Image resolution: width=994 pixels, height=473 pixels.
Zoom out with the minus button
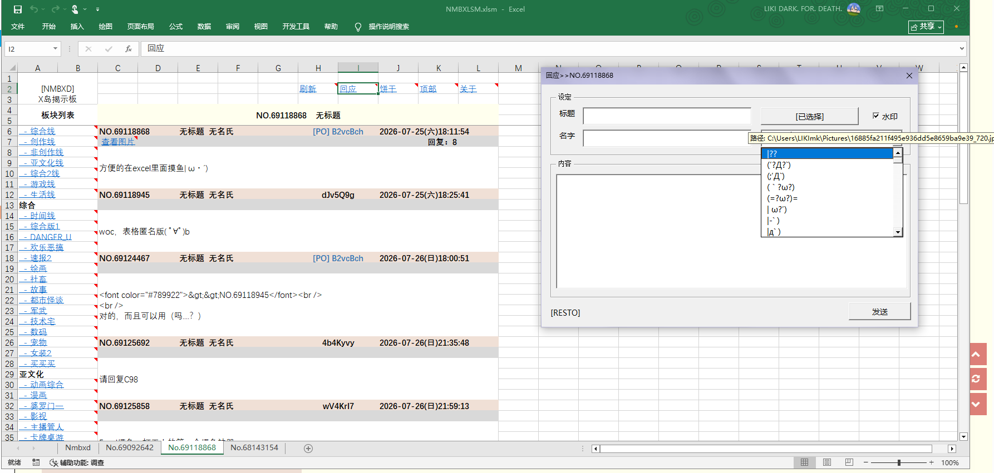pyautogui.click(x=866, y=462)
